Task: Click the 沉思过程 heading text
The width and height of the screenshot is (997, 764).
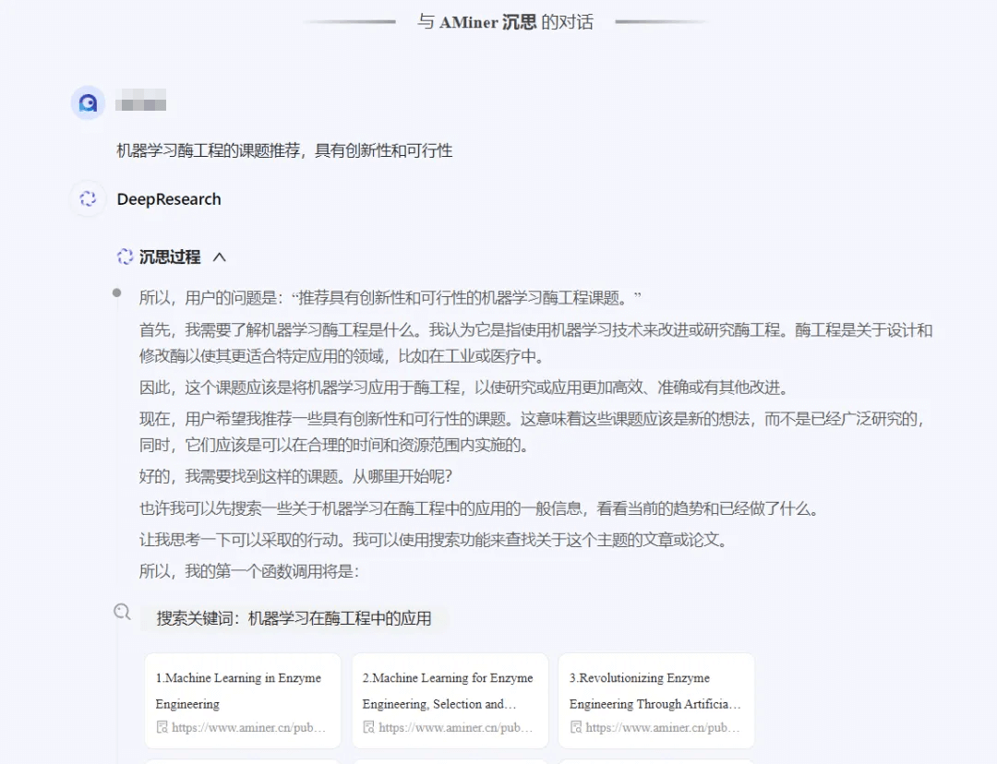Action: tap(170, 257)
